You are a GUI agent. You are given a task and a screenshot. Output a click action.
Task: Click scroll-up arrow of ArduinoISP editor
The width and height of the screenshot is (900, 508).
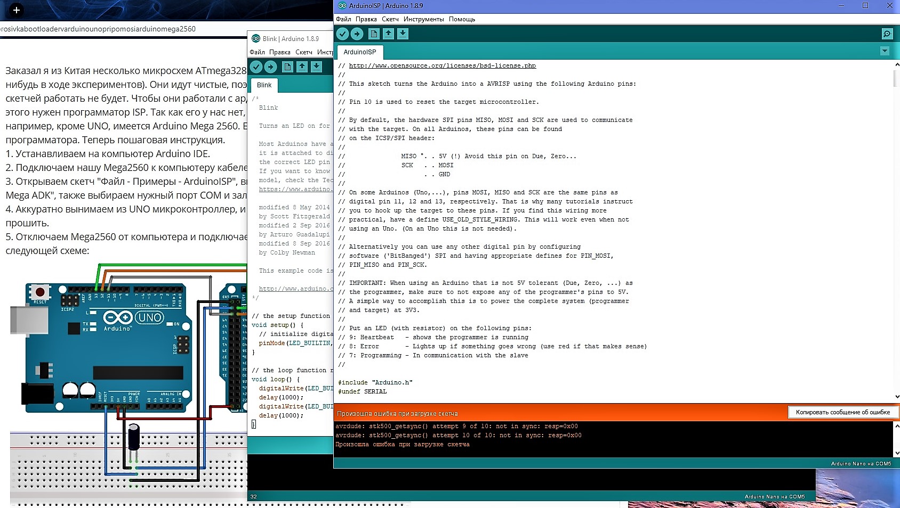897,64
